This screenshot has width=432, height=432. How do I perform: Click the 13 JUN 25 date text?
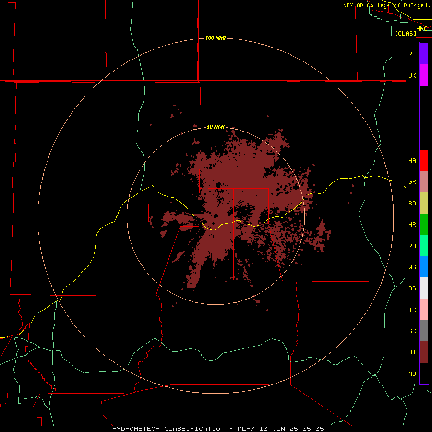coord(279,429)
